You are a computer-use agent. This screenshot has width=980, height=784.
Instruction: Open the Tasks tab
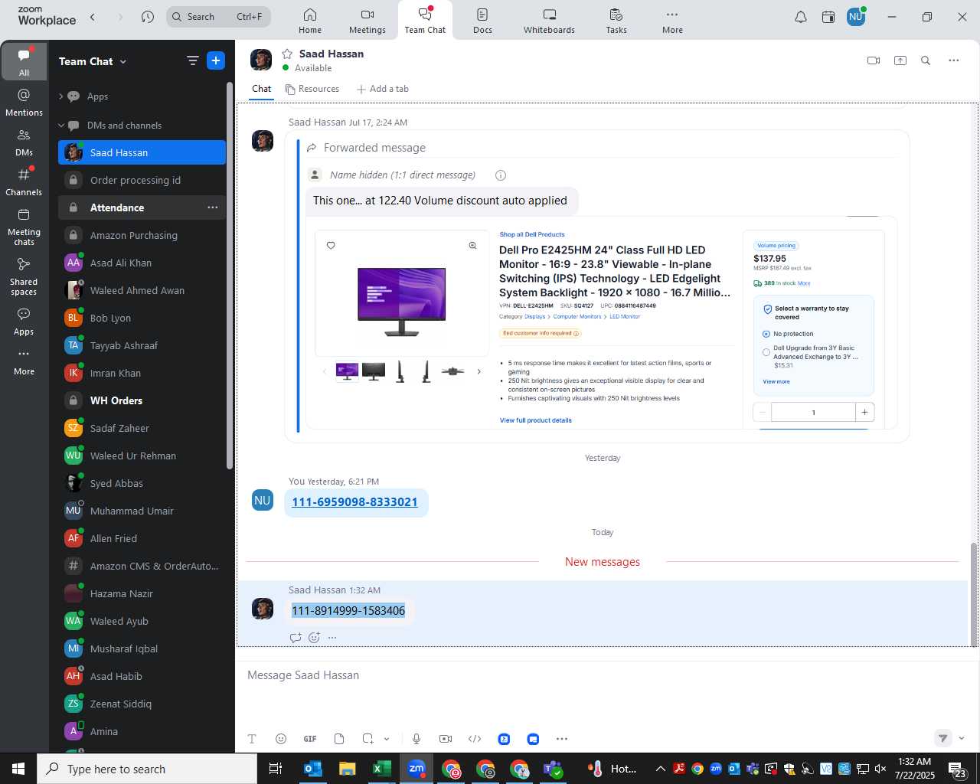(616, 21)
